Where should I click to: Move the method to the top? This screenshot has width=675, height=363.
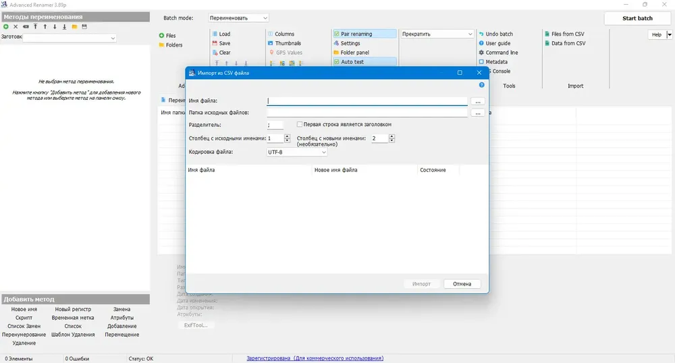[35, 27]
